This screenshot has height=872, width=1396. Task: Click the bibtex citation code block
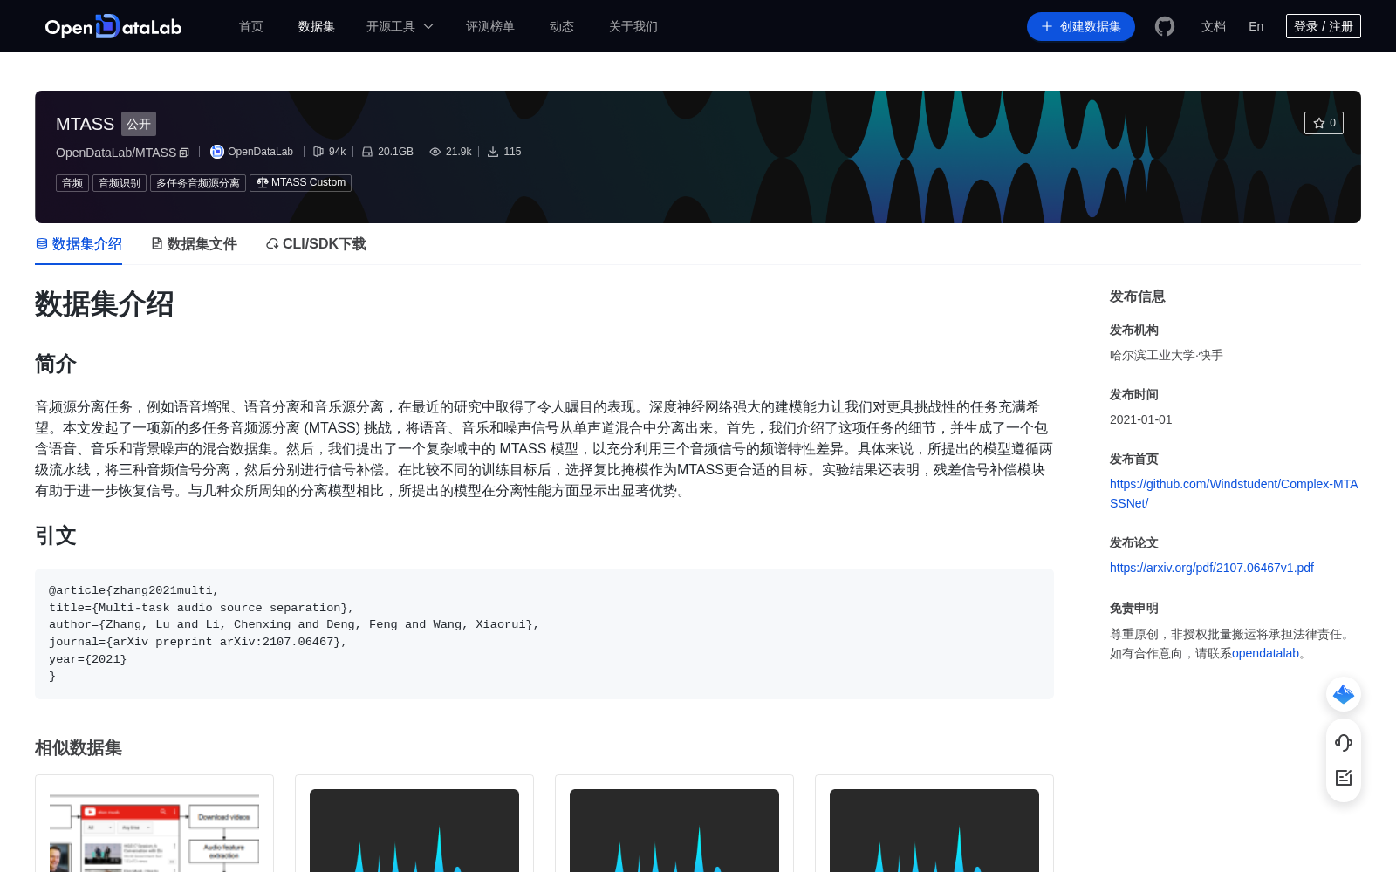click(x=544, y=634)
